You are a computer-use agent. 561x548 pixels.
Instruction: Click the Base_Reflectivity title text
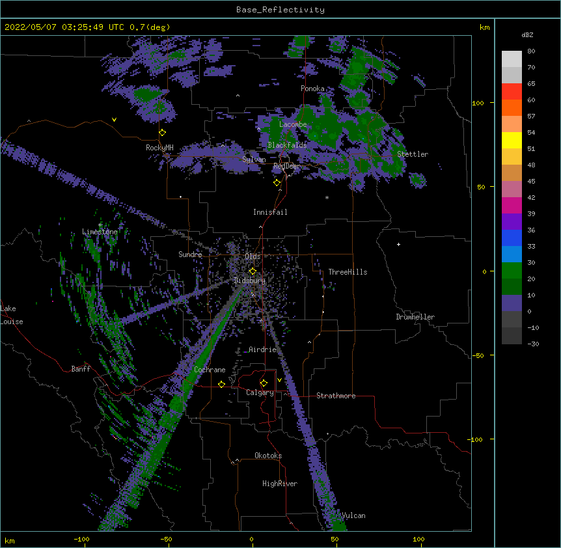tap(280, 10)
